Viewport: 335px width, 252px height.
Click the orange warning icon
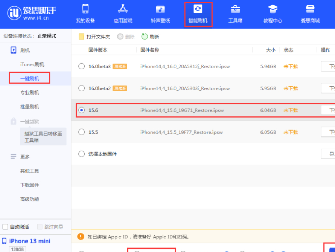[80, 237]
